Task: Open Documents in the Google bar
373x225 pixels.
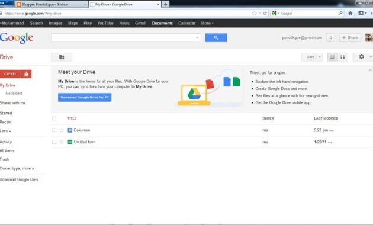Action: (x=162, y=23)
